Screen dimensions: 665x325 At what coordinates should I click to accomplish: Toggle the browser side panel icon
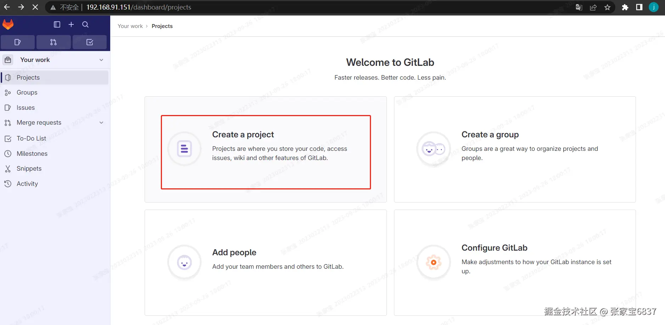[639, 7]
